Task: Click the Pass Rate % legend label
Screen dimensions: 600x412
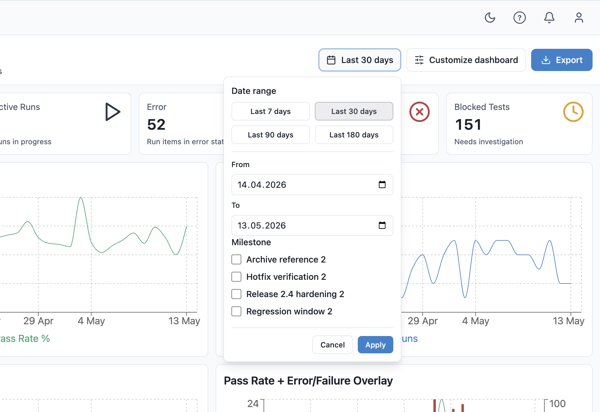Action: 25,338
